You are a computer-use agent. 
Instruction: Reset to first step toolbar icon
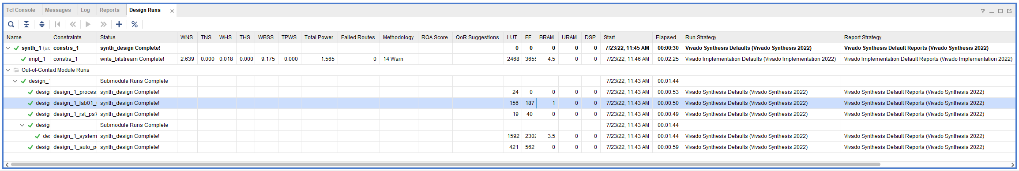click(x=57, y=24)
